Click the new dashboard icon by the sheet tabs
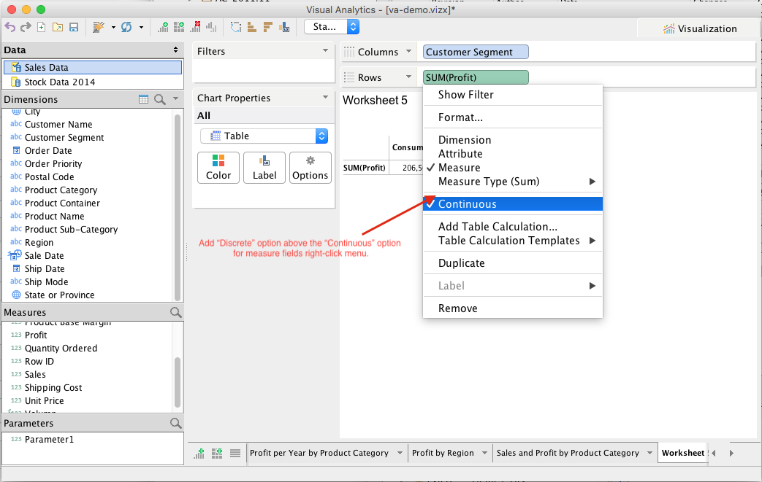 pos(217,454)
